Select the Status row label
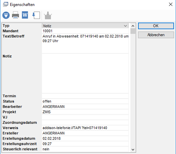 8,101
